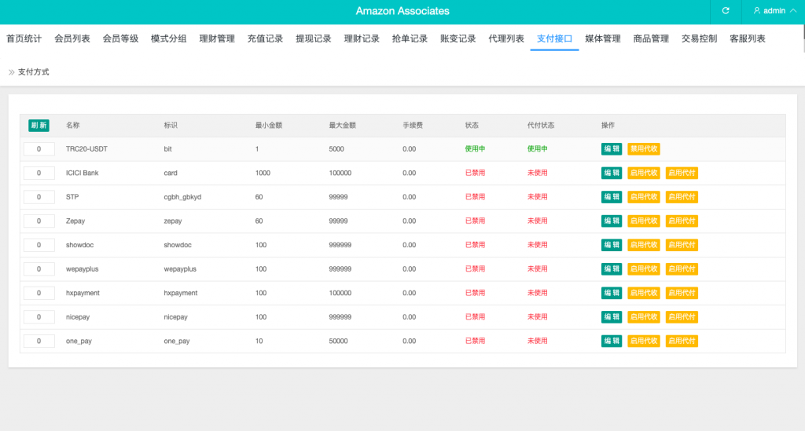This screenshot has height=431, width=805.
Task: Click the refresh icon in the top bar
Action: coord(726,11)
